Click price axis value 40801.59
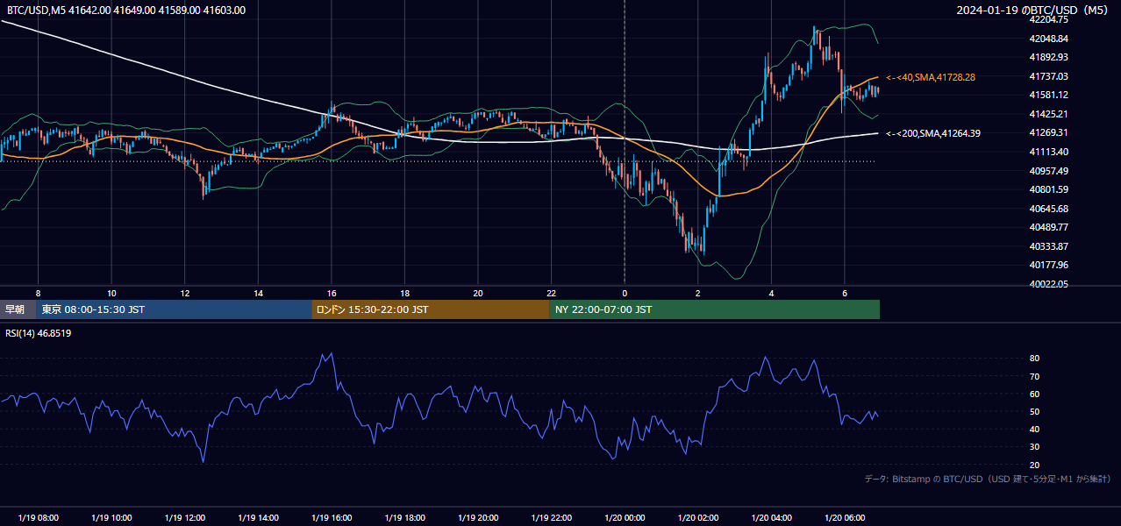Viewport: 1121px width, 526px height. [1049, 189]
